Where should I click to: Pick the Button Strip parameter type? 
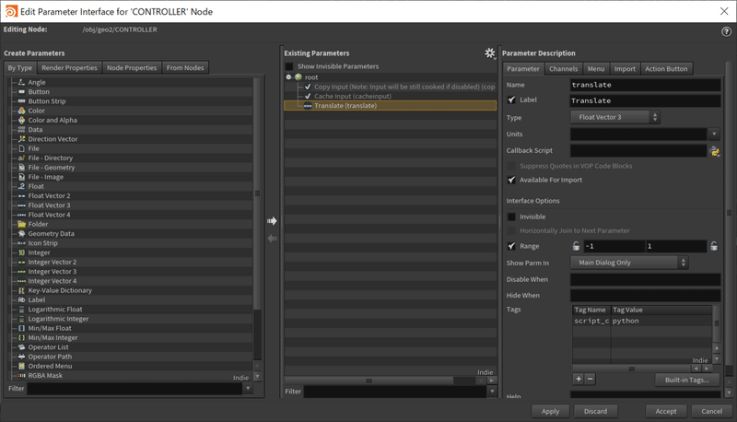pyautogui.click(x=47, y=101)
